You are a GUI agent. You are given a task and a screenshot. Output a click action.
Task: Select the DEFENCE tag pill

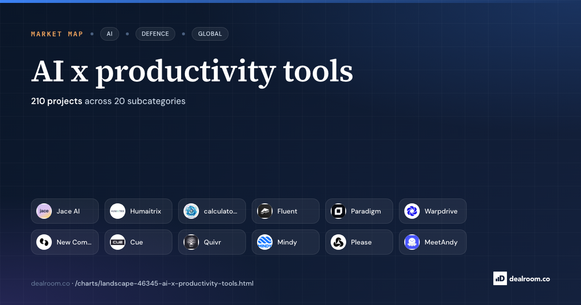click(x=155, y=34)
